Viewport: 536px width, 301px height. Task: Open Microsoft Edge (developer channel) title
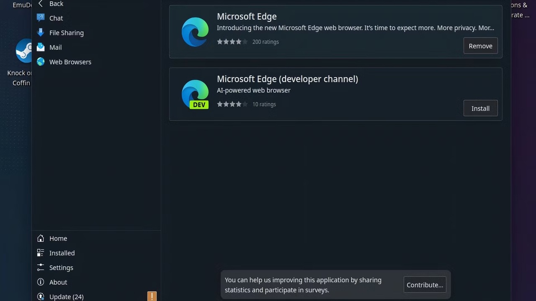[287, 79]
